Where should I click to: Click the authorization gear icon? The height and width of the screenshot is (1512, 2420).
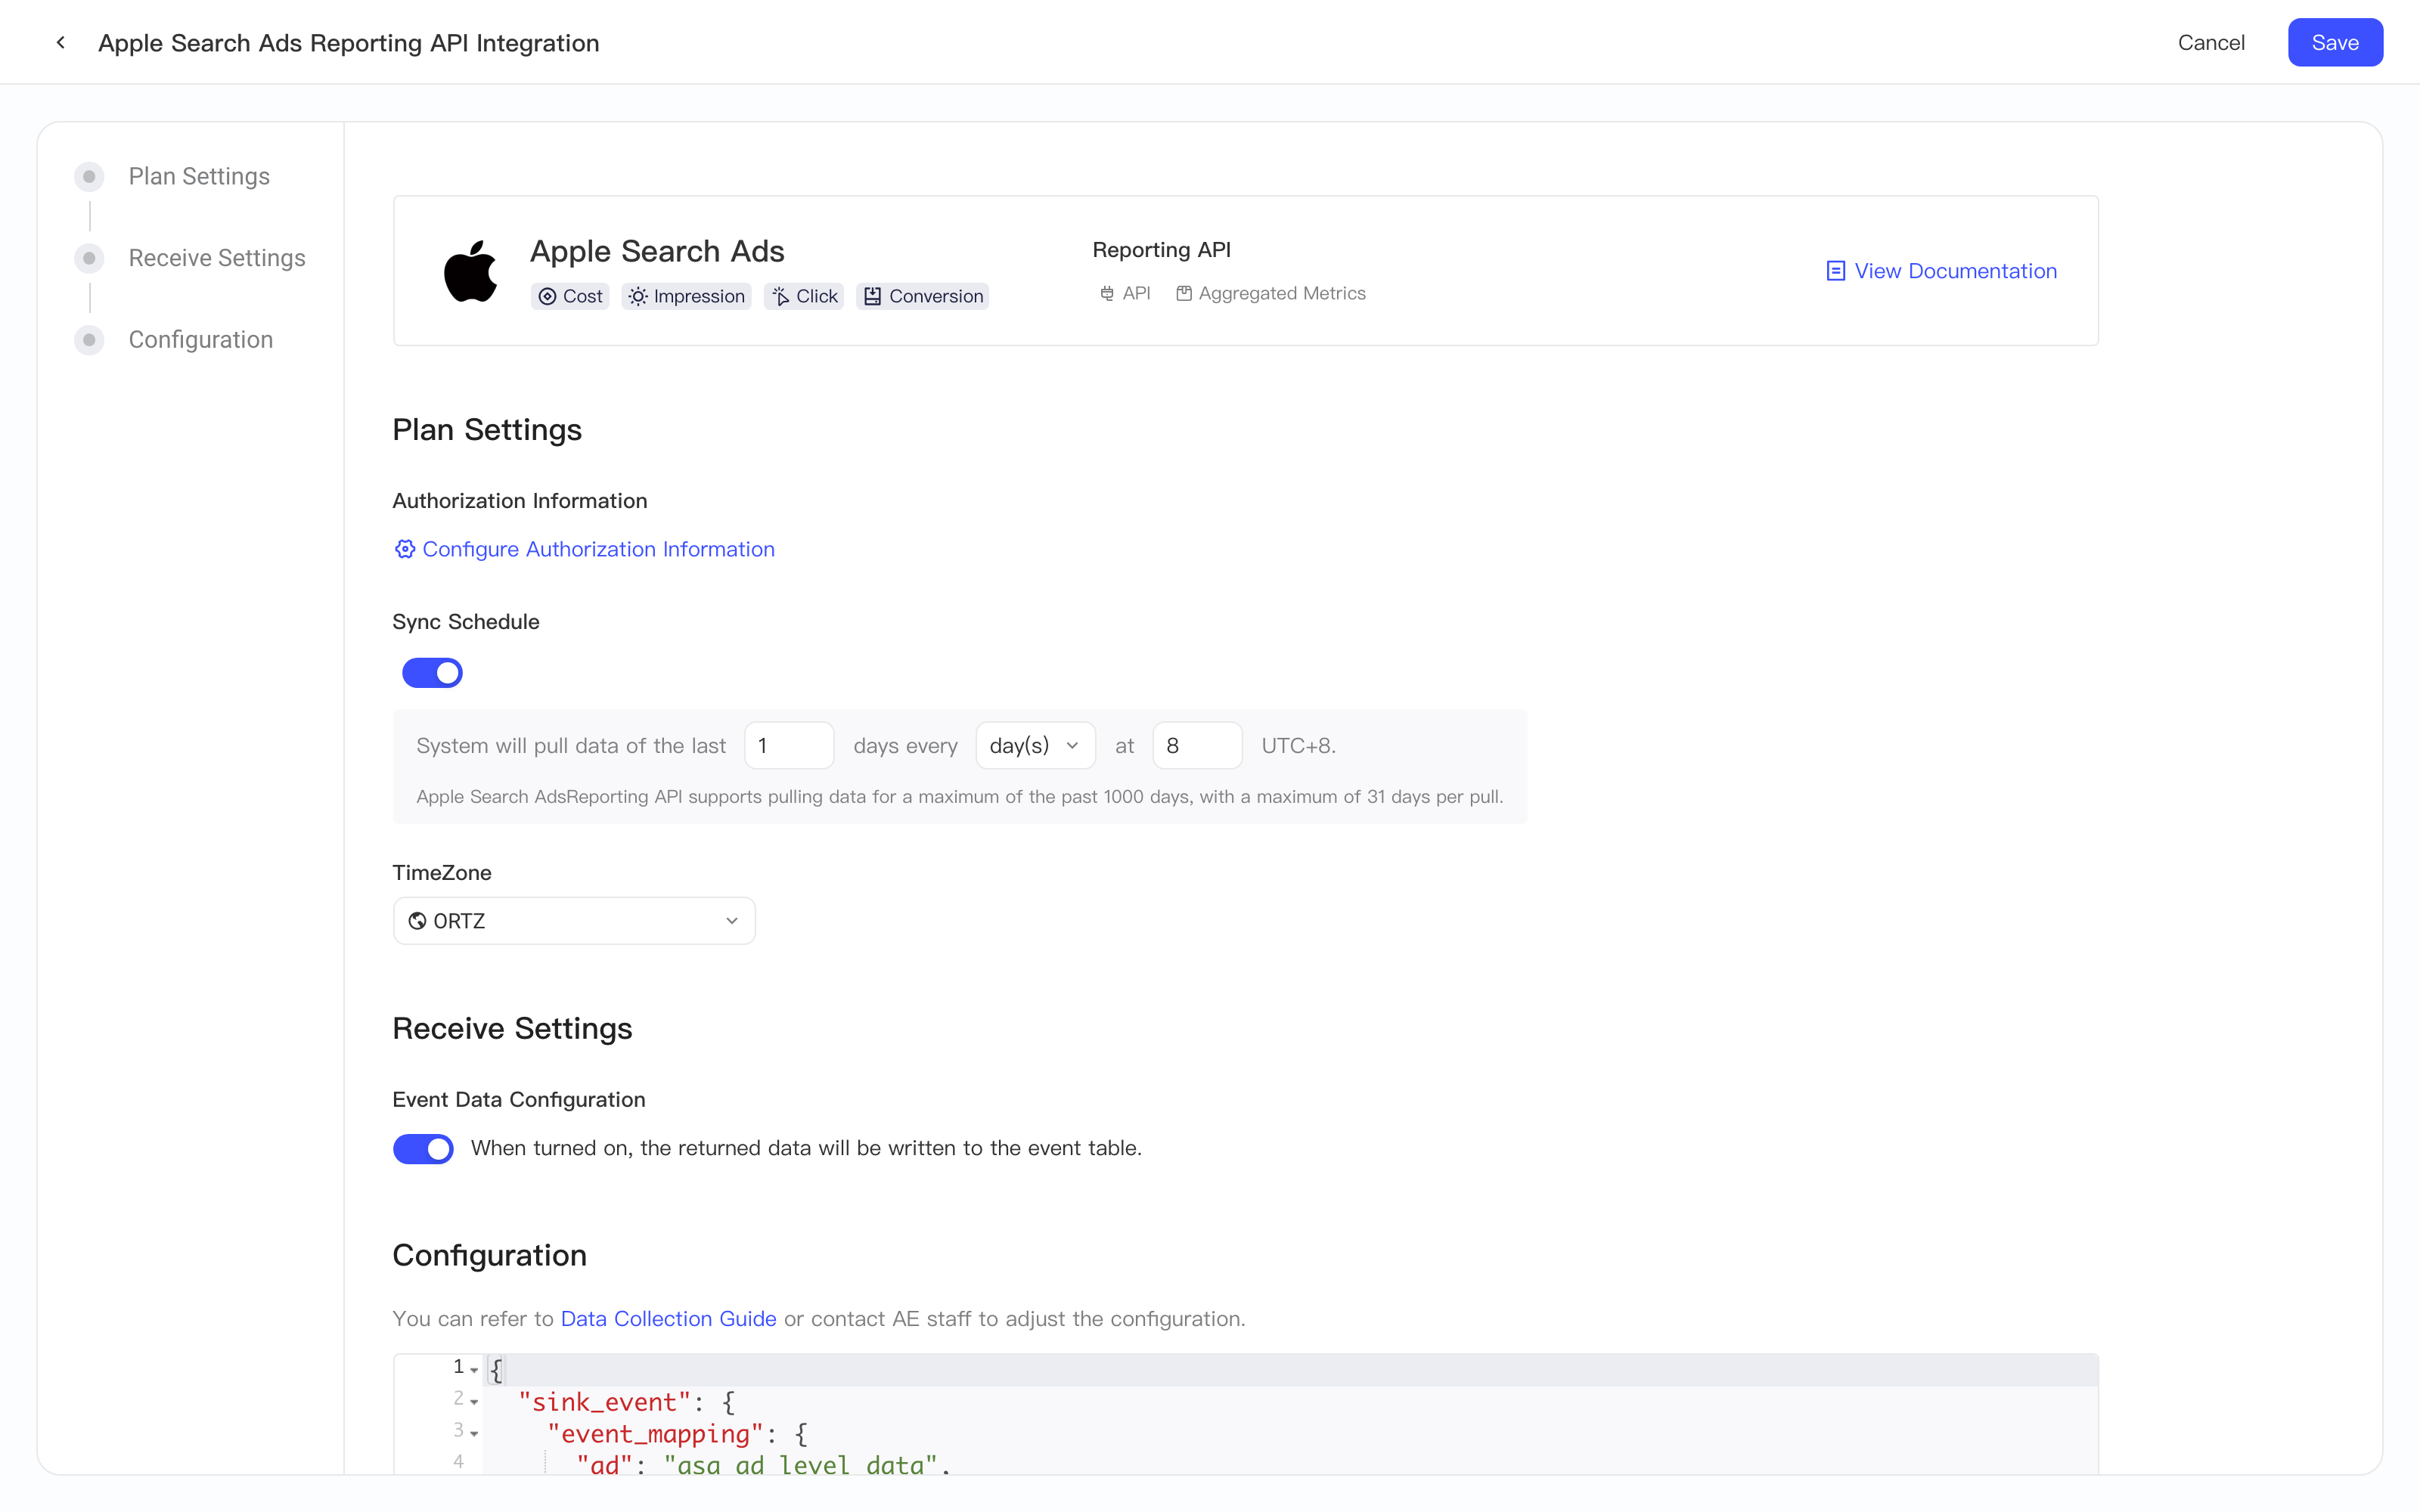(404, 549)
